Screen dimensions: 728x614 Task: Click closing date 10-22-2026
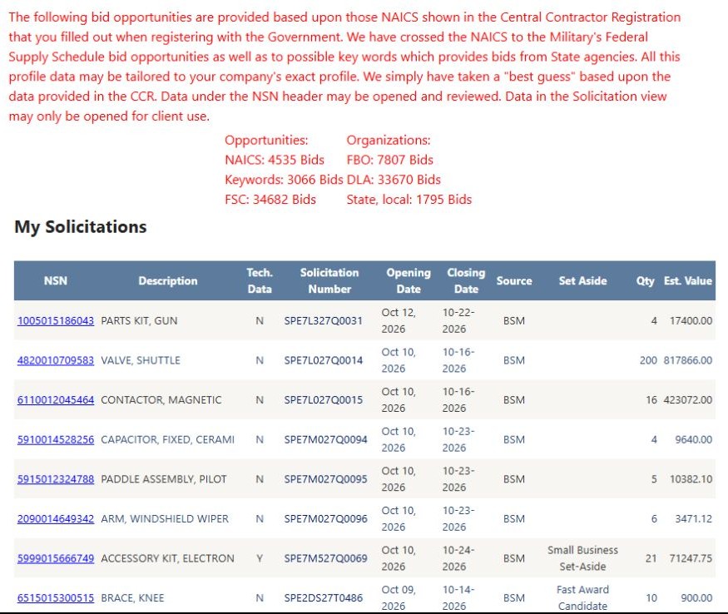[x=458, y=321]
